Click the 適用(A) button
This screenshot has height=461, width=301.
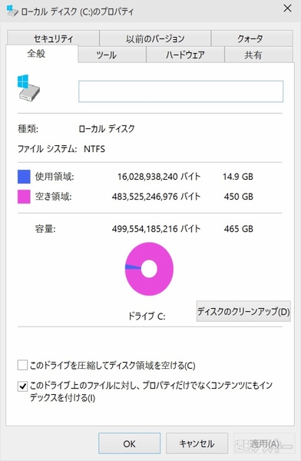coord(264,443)
